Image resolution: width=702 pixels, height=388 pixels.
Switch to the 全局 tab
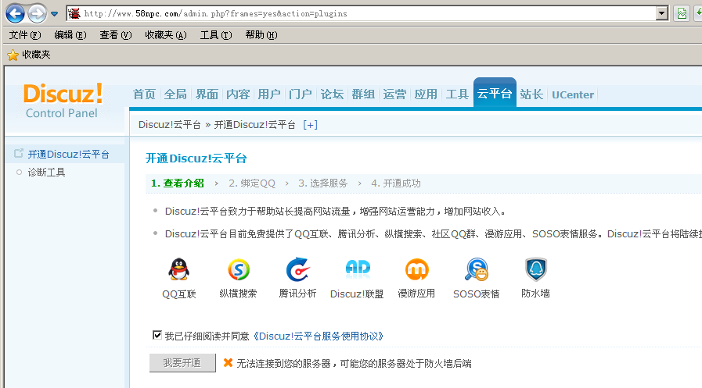pos(175,94)
